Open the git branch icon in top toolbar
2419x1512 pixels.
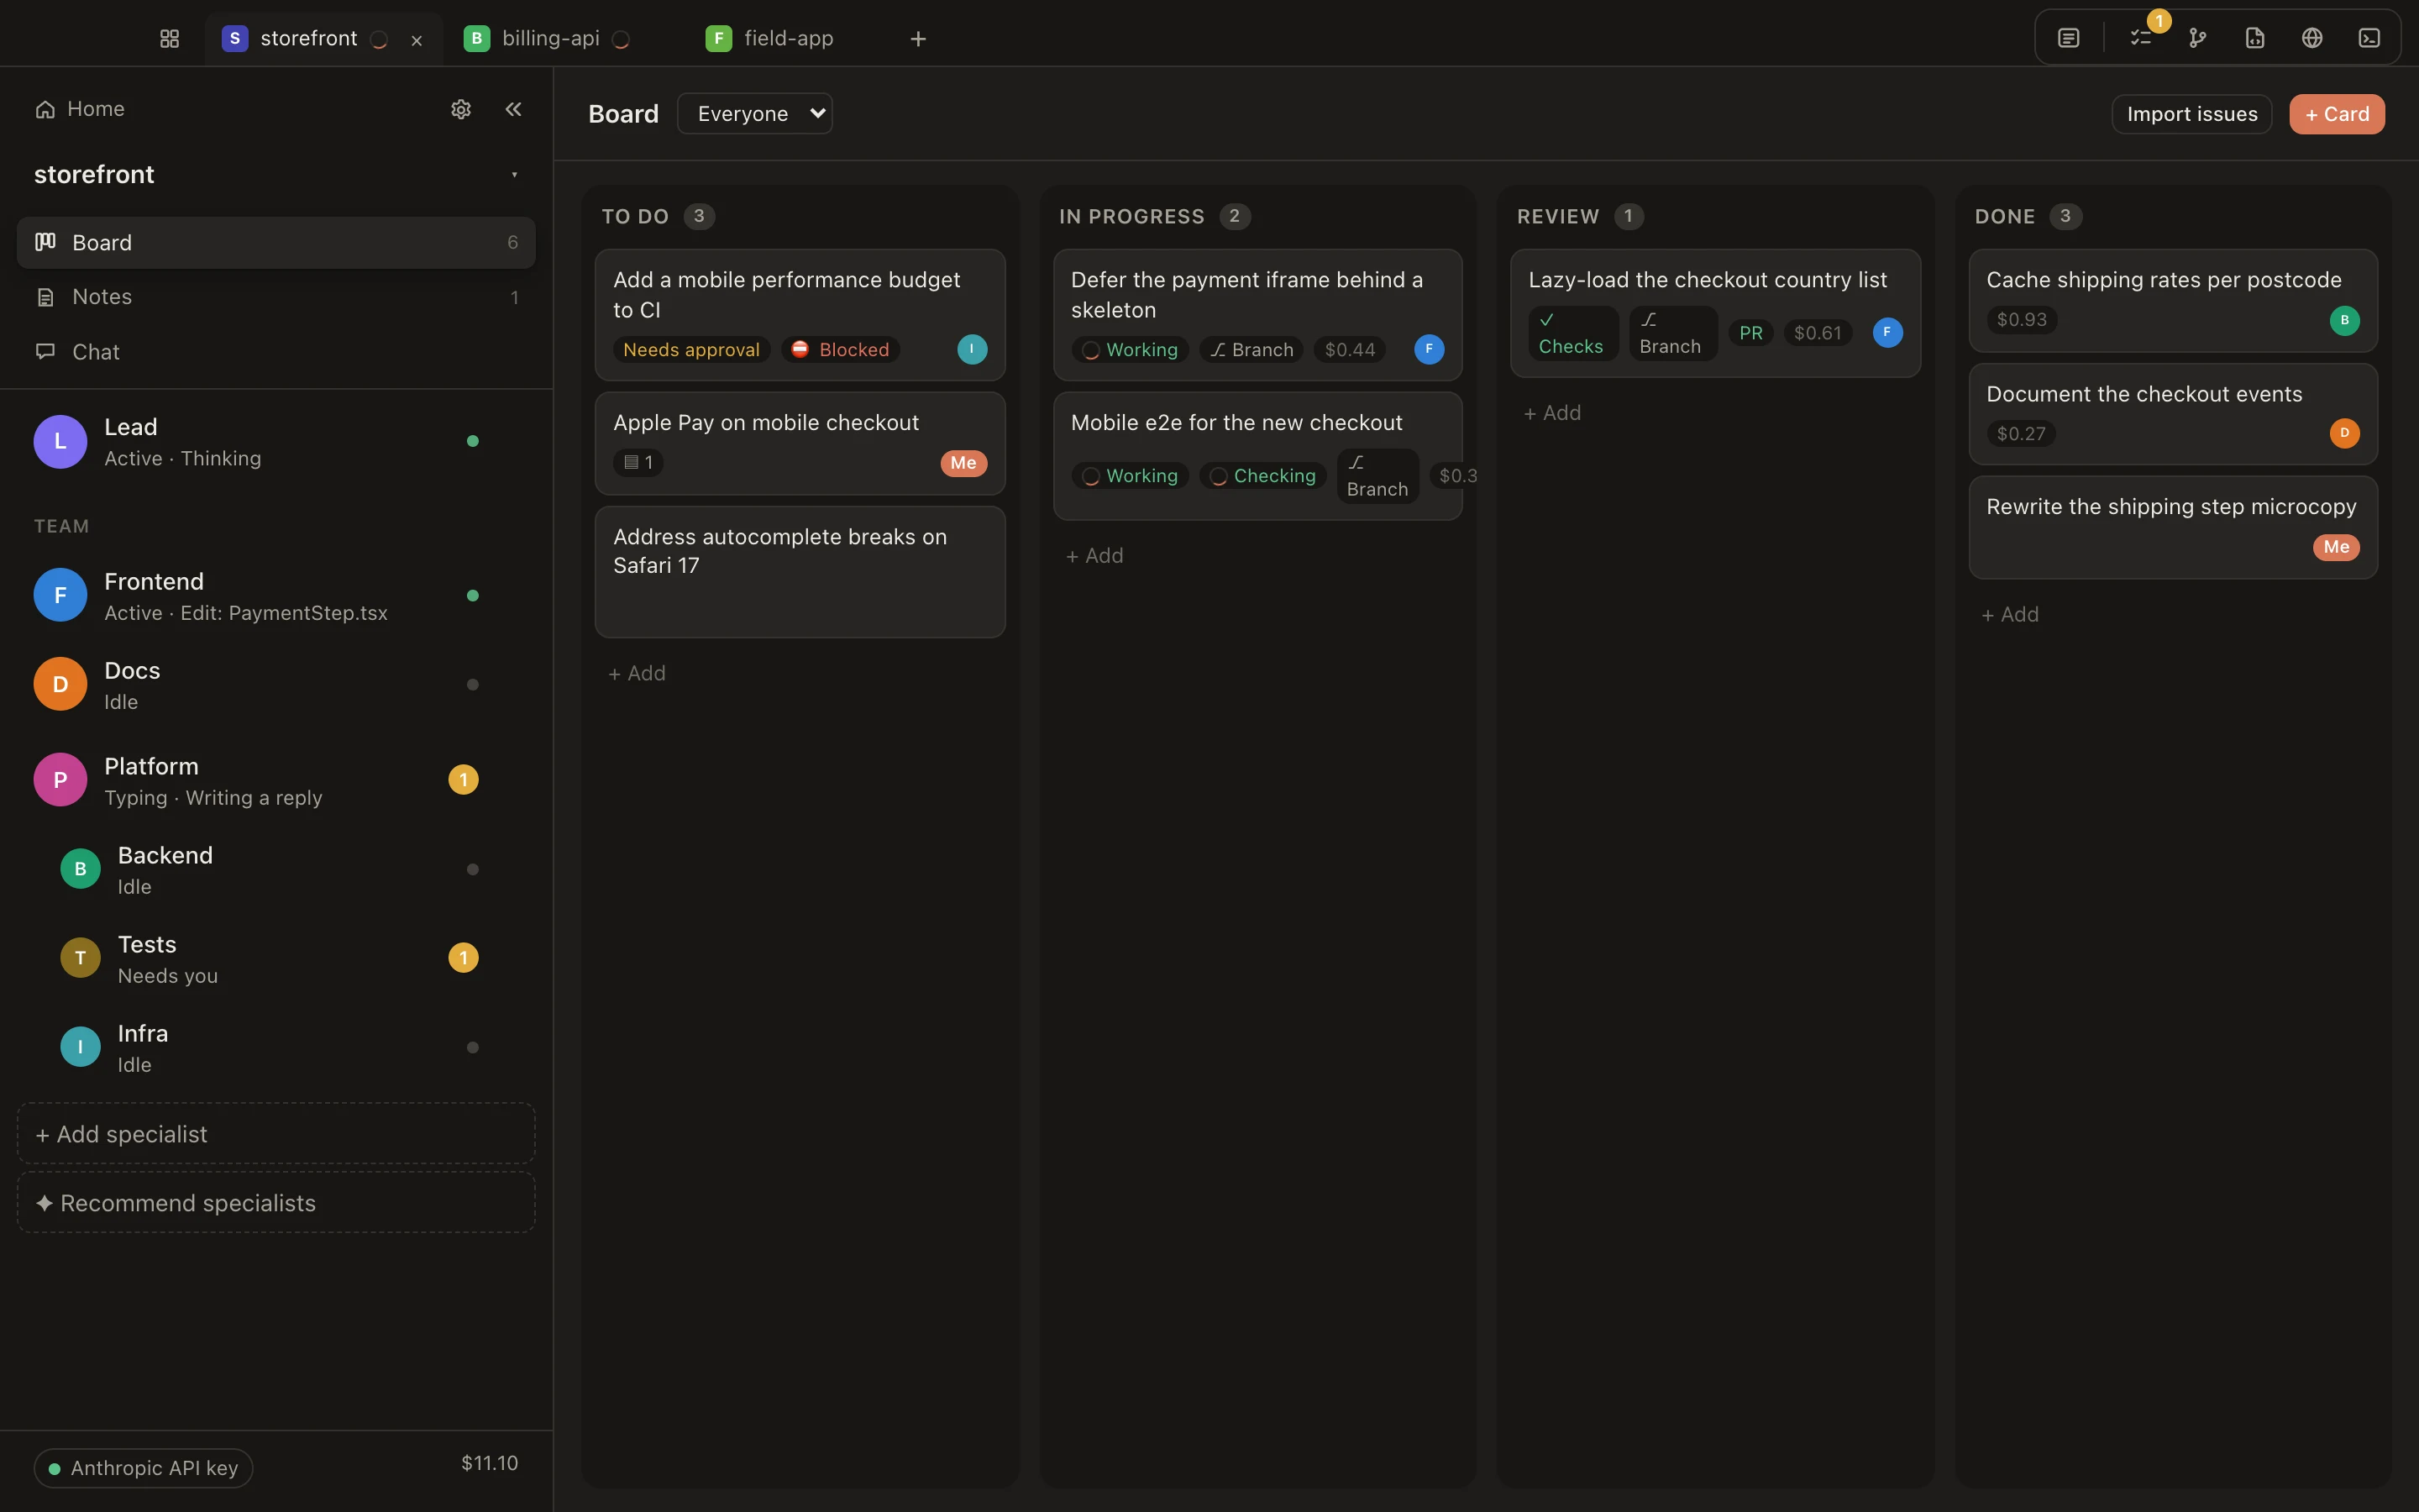[x=2197, y=38]
